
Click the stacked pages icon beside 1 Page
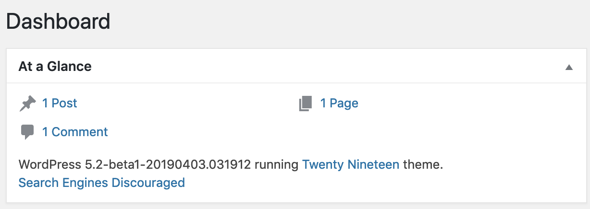point(306,104)
